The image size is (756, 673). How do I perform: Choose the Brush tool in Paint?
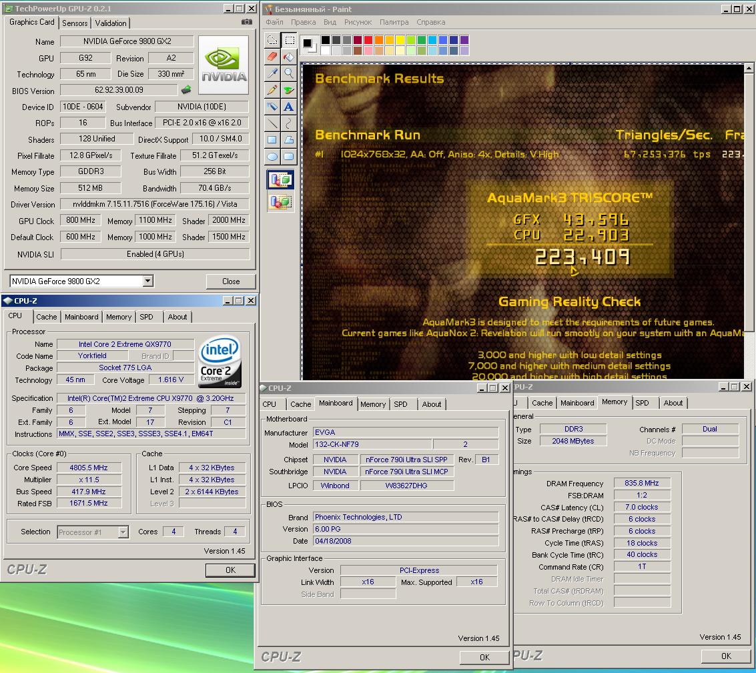coord(289,89)
